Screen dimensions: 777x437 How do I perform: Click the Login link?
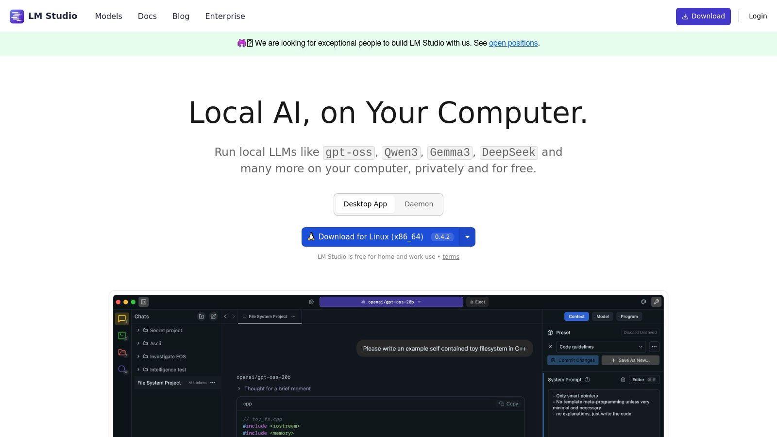click(x=758, y=16)
